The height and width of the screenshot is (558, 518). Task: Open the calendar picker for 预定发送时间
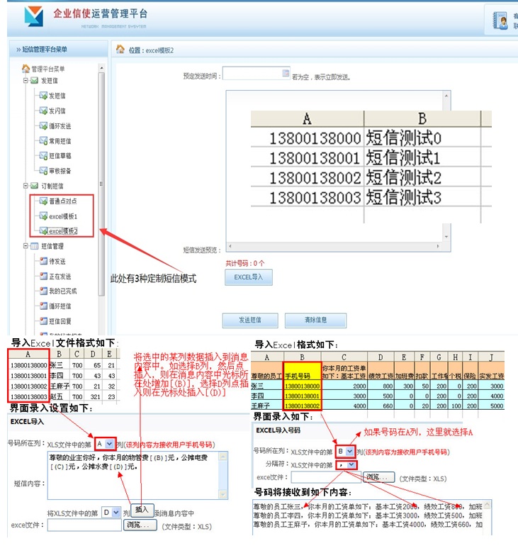pyautogui.click(x=286, y=73)
